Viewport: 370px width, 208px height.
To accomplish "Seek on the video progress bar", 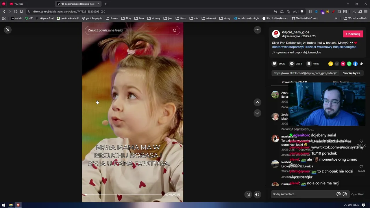I will point(124,194).
